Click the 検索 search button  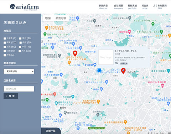click(11, 96)
